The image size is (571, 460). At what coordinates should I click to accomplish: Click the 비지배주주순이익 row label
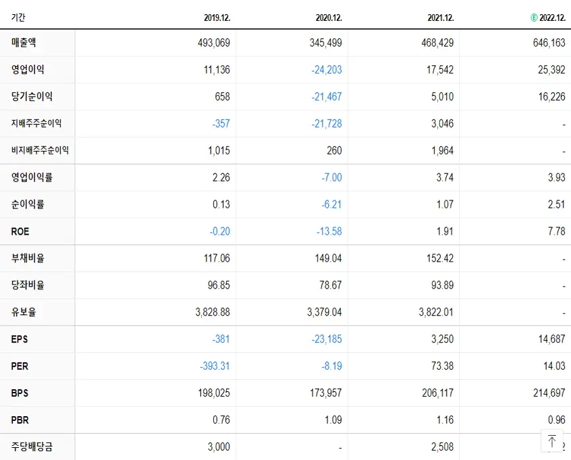click(40, 150)
